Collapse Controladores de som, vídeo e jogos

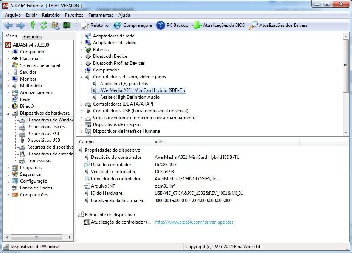[x=81, y=77]
